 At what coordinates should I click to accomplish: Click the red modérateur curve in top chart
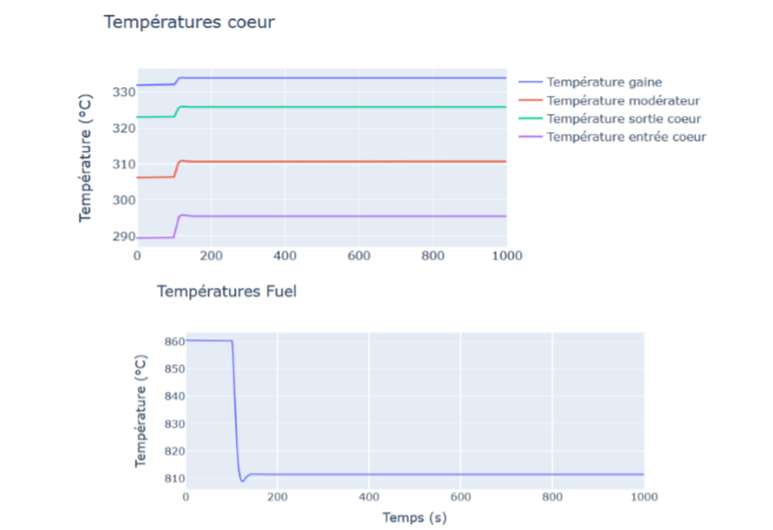click(x=345, y=161)
